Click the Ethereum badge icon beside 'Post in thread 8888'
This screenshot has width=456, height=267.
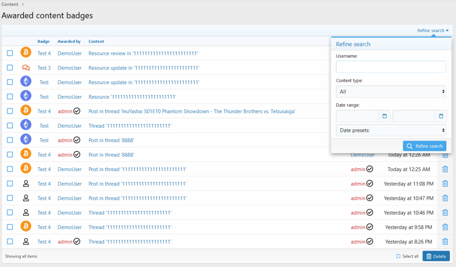[x=26, y=140]
